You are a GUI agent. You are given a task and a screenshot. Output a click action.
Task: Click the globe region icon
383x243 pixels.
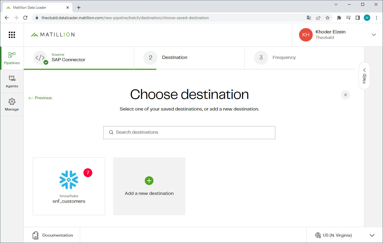point(318,235)
